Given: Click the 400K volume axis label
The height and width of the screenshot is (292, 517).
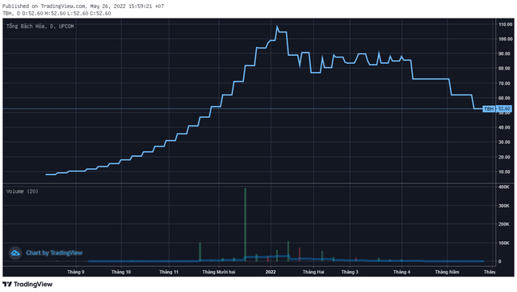Looking at the screenshot, I should coord(504,187).
